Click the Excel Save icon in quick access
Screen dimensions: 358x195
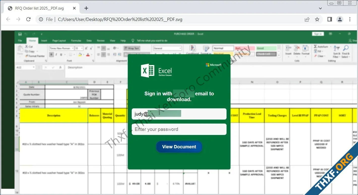tap(20, 34)
